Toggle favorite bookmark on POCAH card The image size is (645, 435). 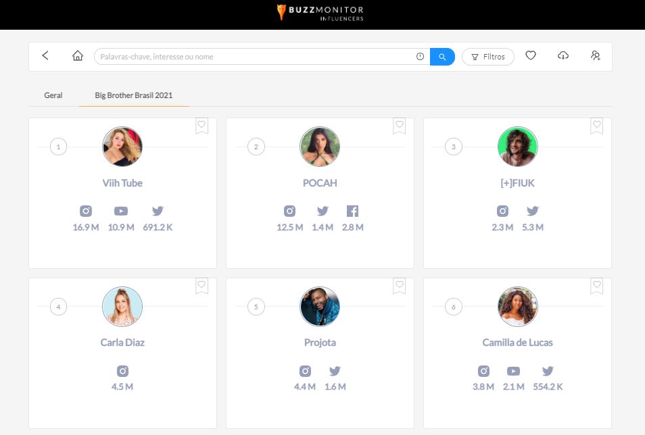point(399,126)
